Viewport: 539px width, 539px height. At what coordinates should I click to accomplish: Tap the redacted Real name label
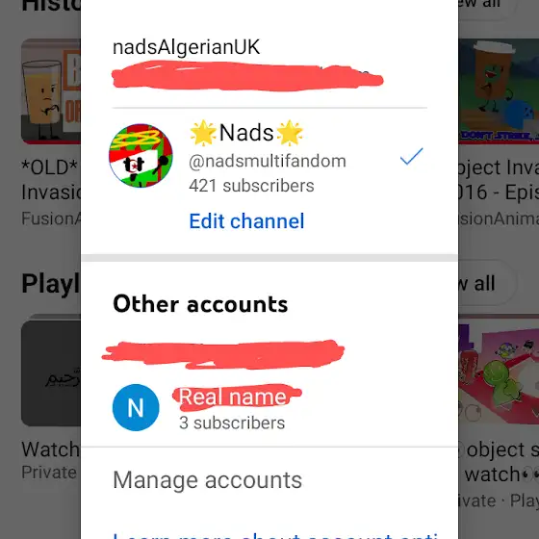(x=233, y=397)
